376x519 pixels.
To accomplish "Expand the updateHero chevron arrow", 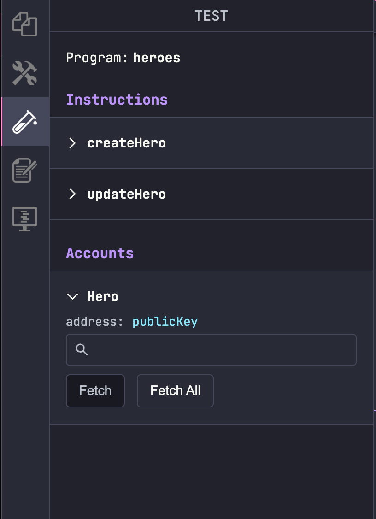I will click(72, 194).
